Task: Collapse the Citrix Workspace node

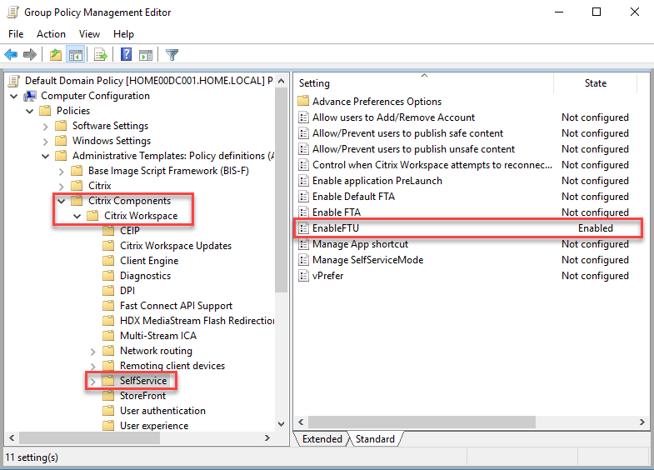Action: [77, 217]
